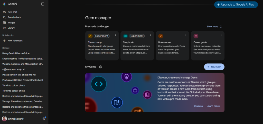
Task: Open the Chess champ three-dot menu
Action: coord(115,35)
